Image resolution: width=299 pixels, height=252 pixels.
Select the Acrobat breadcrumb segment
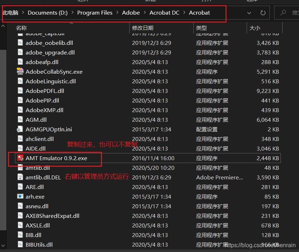pos(199,12)
